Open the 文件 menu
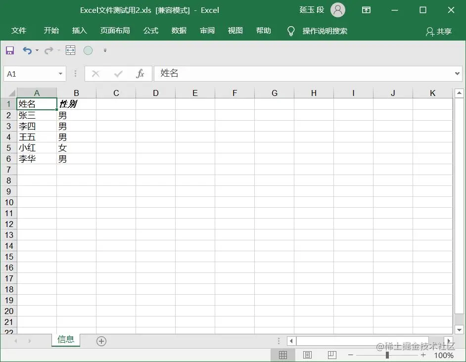This screenshot has width=466, height=362. 19,31
